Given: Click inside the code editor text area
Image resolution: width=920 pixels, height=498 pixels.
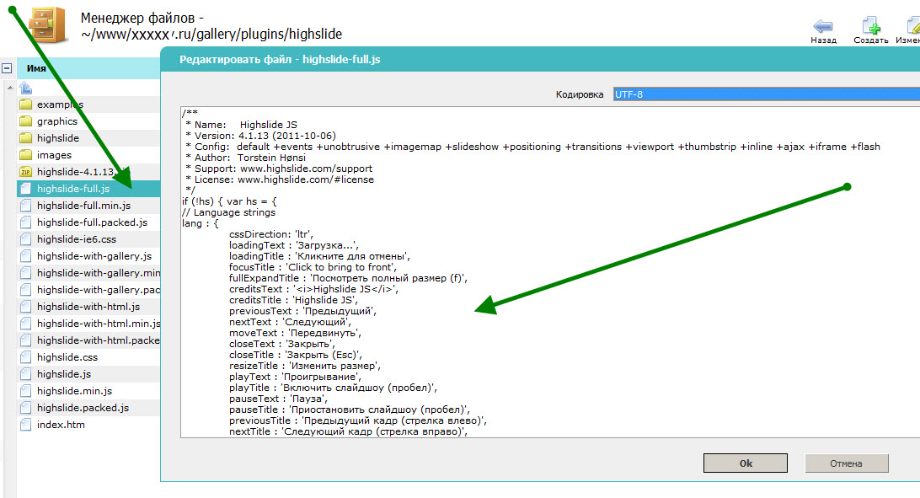Looking at the screenshot, I should coord(548,337).
